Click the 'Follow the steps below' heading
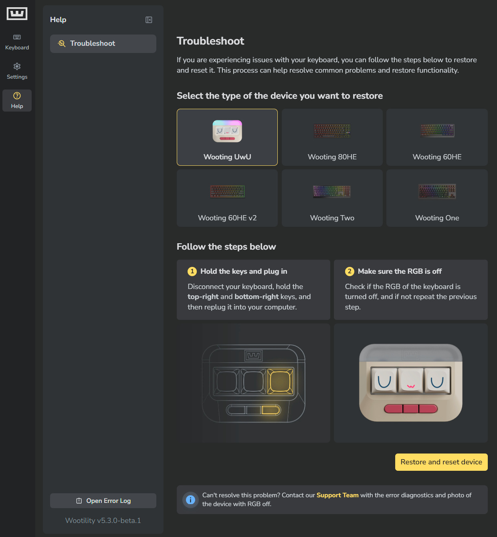This screenshot has height=537, width=497. pyautogui.click(x=226, y=247)
